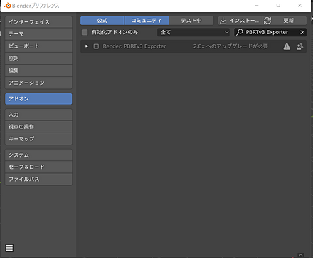
Task: Click the community users icon on addon row
Action: pos(299,46)
